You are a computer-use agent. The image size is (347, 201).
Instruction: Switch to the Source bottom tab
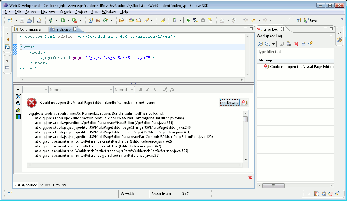[x=45, y=185]
